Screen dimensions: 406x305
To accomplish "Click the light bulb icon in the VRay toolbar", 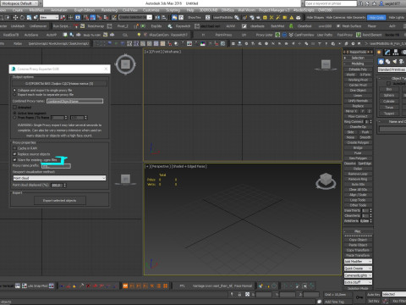I will 139,35.
